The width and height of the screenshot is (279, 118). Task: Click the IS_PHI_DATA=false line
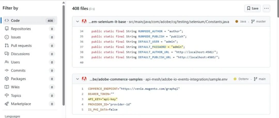(103, 110)
